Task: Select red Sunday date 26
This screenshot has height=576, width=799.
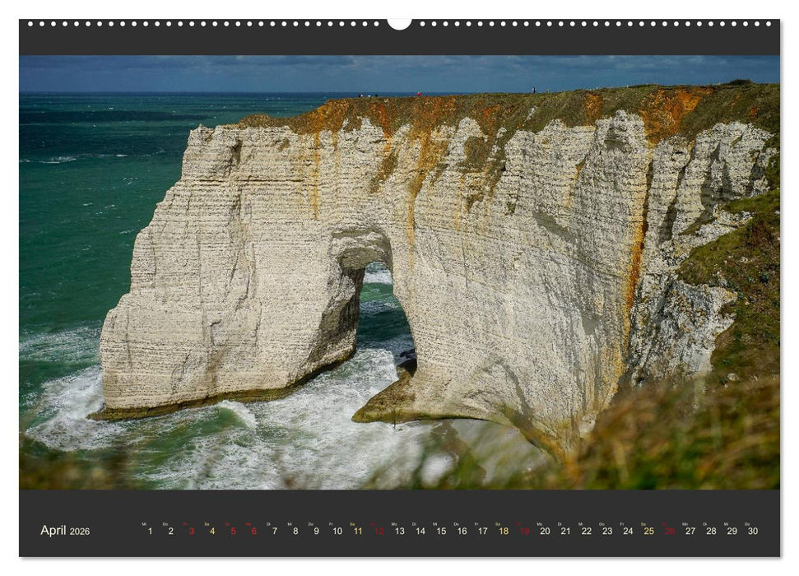Action: 670,532
